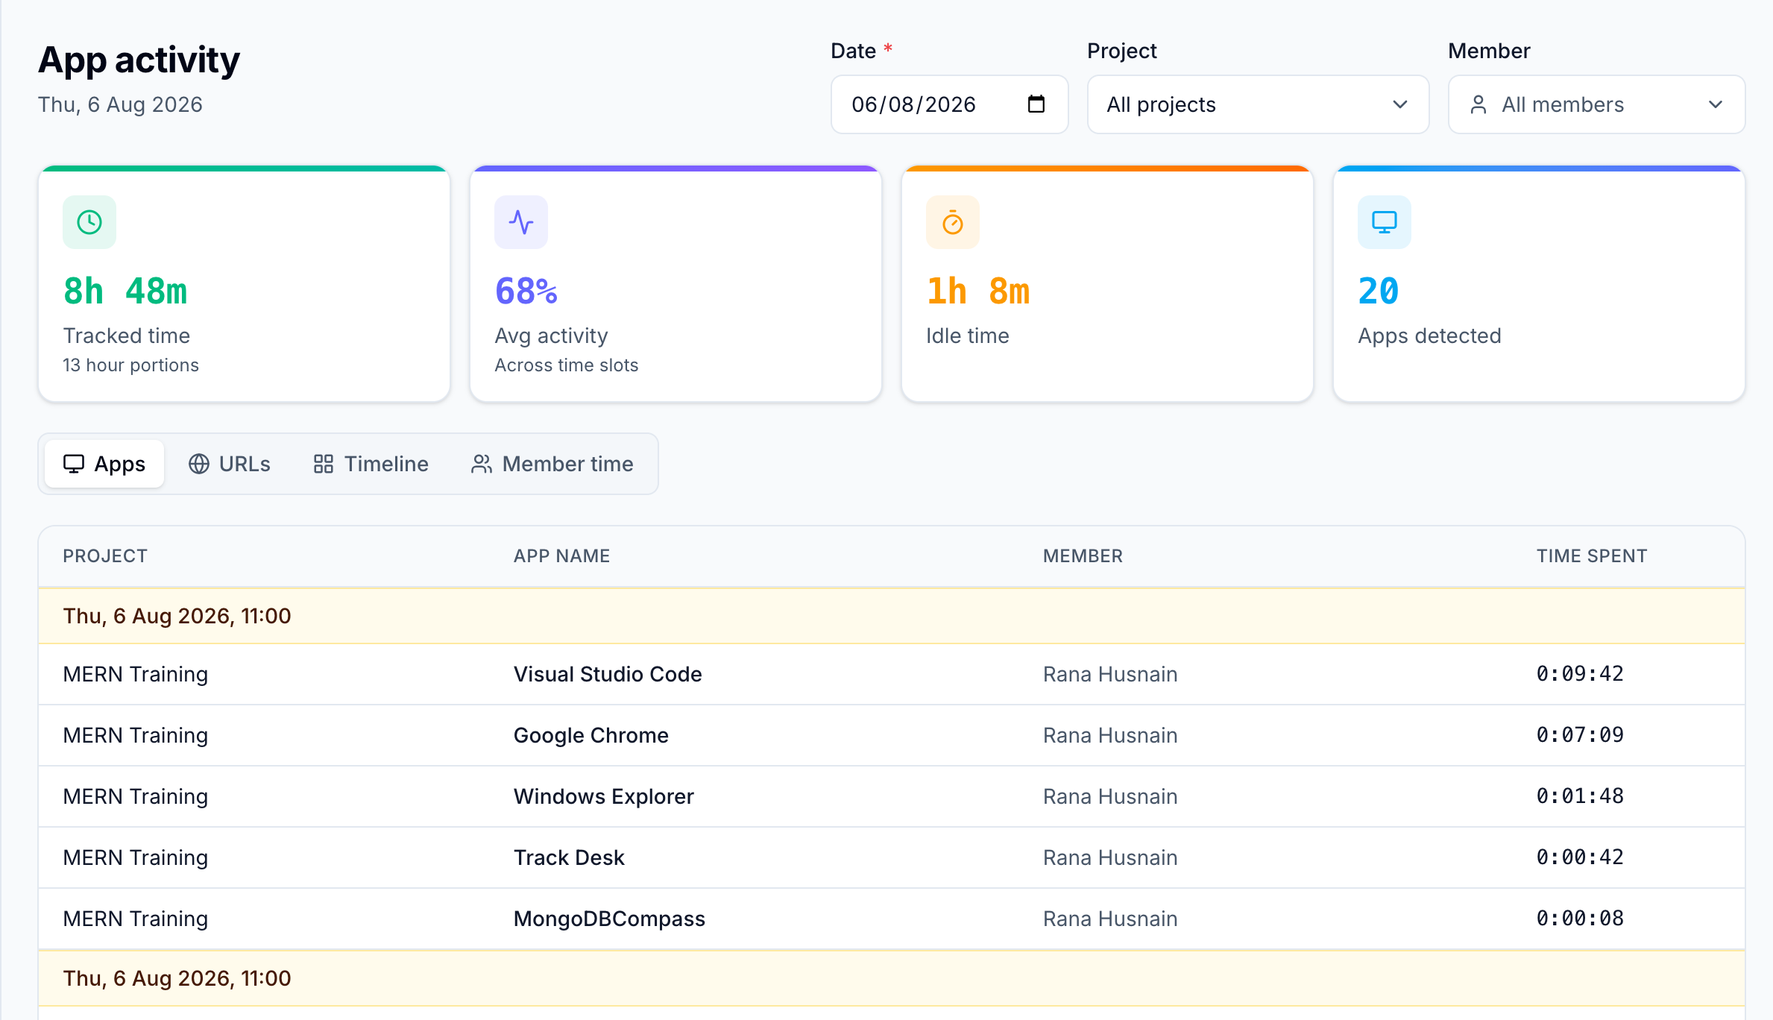Click the Visual Studio Code app row
This screenshot has height=1020, width=1773.
click(x=892, y=674)
